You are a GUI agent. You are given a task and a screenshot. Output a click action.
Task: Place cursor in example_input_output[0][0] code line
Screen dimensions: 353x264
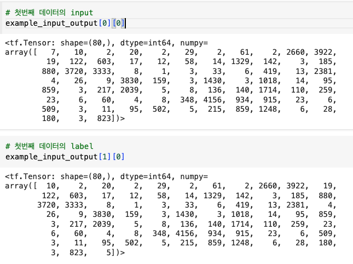(65, 23)
